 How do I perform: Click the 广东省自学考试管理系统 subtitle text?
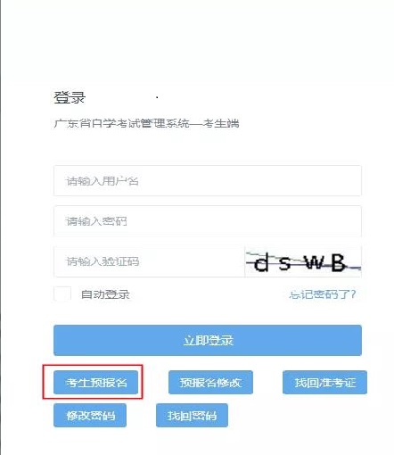pos(121,123)
